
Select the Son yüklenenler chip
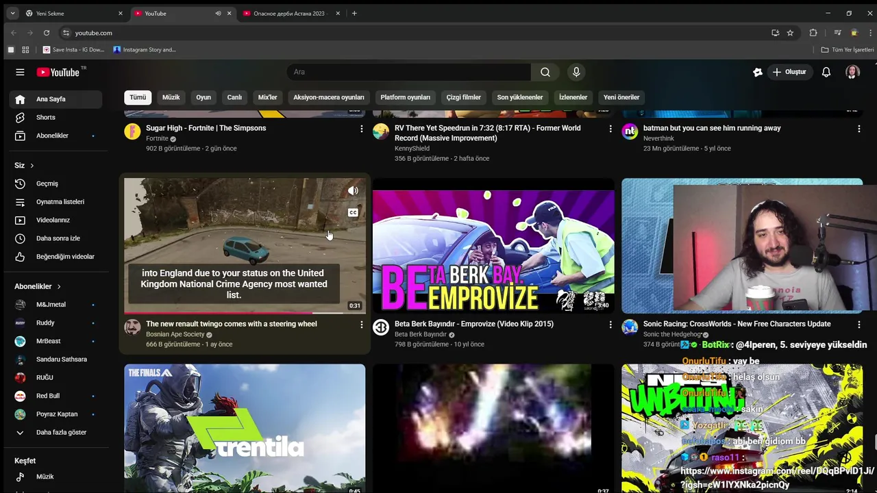point(520,97)
